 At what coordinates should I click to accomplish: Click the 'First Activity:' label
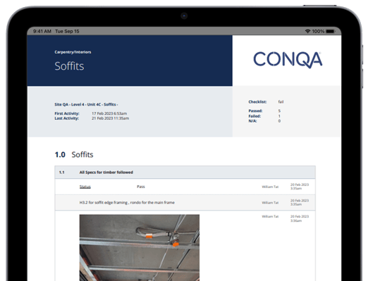(67, 113)
